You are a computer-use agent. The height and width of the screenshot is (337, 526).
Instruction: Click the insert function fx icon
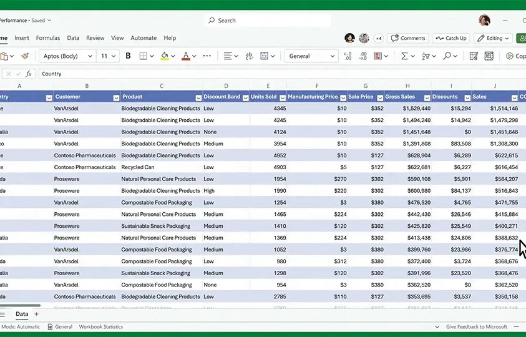29,74
